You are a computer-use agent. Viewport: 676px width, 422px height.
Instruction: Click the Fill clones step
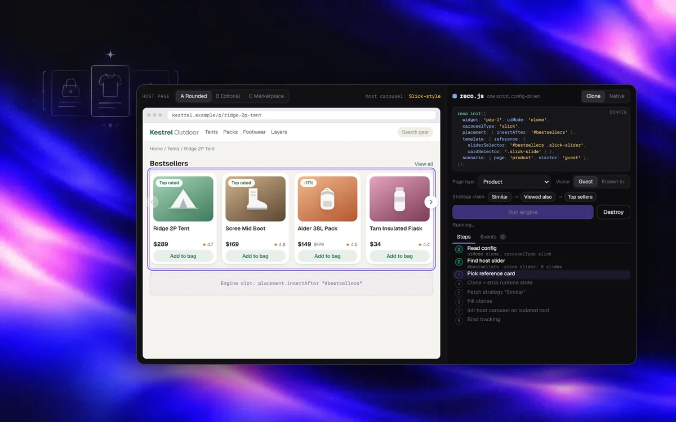pyautogui.click(x=541, y=302)
